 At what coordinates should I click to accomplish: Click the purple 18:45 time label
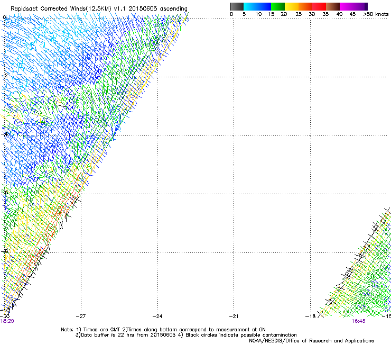(x=358, y=321)
